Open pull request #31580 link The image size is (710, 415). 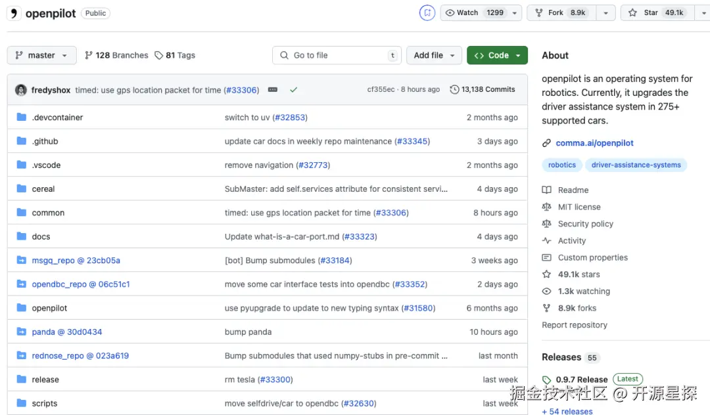[418, 308]
